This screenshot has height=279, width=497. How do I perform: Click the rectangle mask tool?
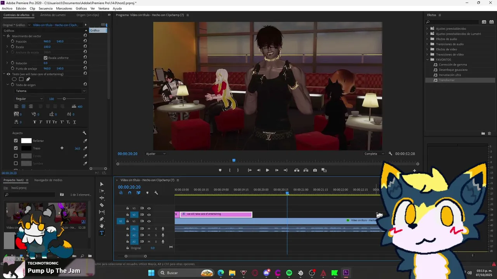[21, 79]
